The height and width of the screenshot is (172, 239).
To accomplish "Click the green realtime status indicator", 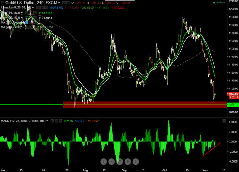I will 219,2.
